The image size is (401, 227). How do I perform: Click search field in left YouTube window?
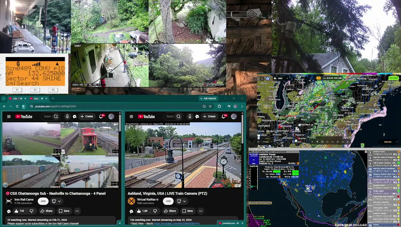tap(47, 117)
